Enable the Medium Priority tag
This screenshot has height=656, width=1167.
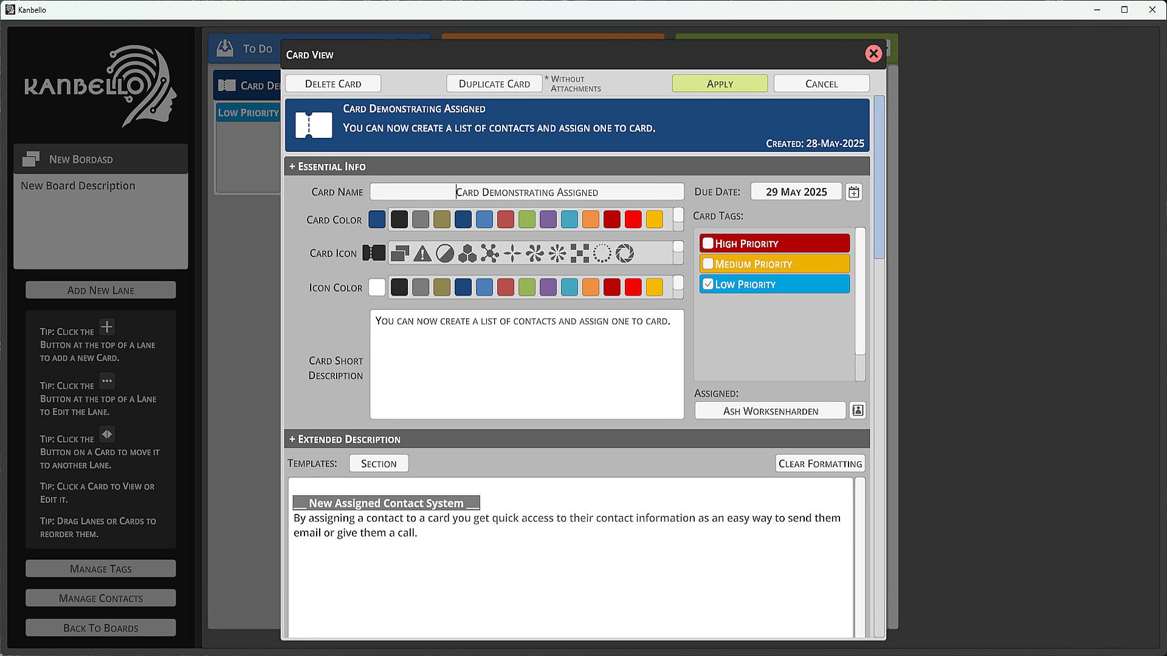pos(708,264)
